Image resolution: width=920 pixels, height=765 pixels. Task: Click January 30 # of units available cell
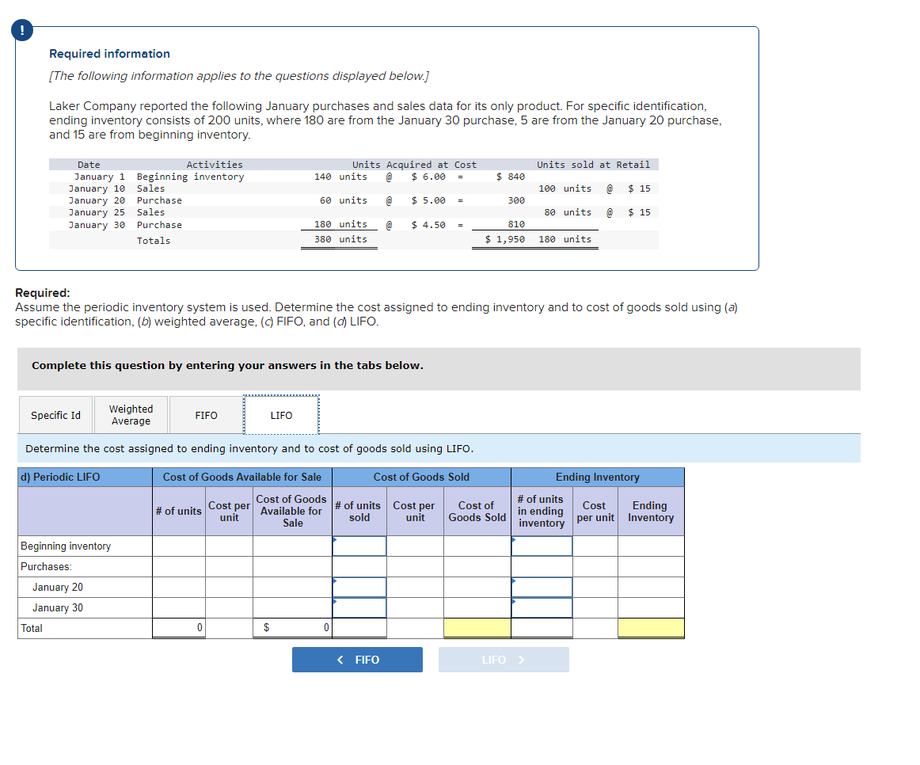[179, 607]
